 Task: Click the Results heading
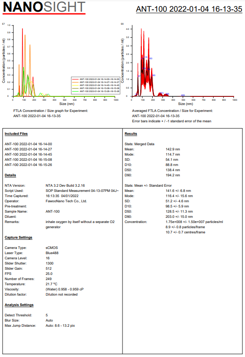[x=131, y=134]
